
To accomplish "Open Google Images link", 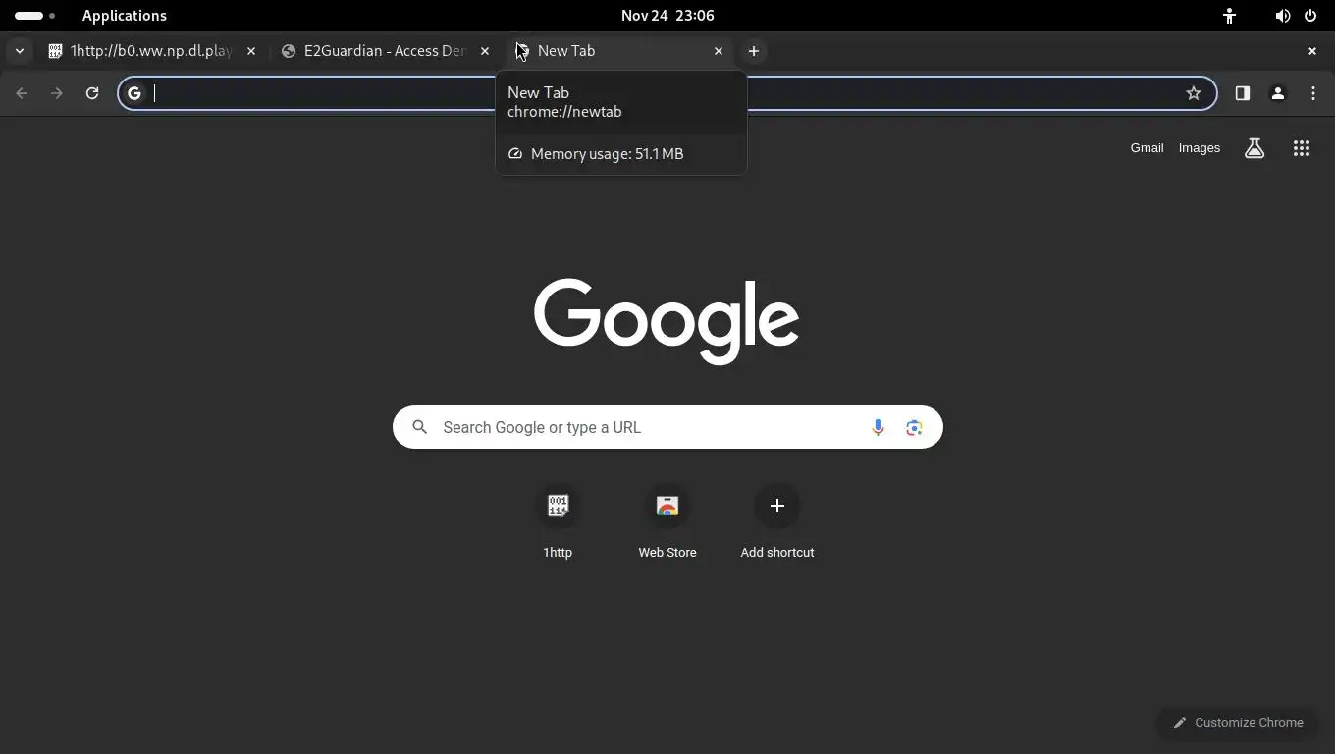I will click(1200, 148).
